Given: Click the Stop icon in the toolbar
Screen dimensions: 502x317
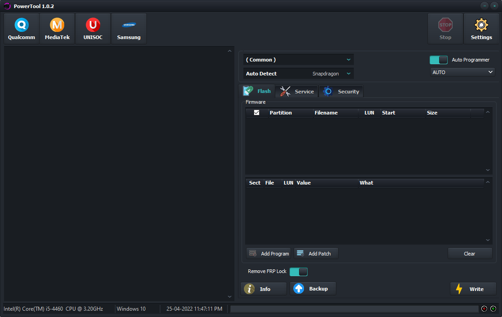Looking at the screenshot, I should (445, 28).
